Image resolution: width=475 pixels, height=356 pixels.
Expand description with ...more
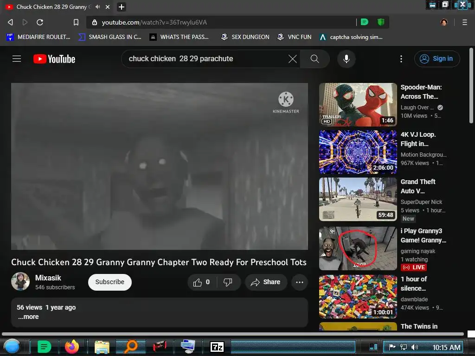(x=28, y=317)
